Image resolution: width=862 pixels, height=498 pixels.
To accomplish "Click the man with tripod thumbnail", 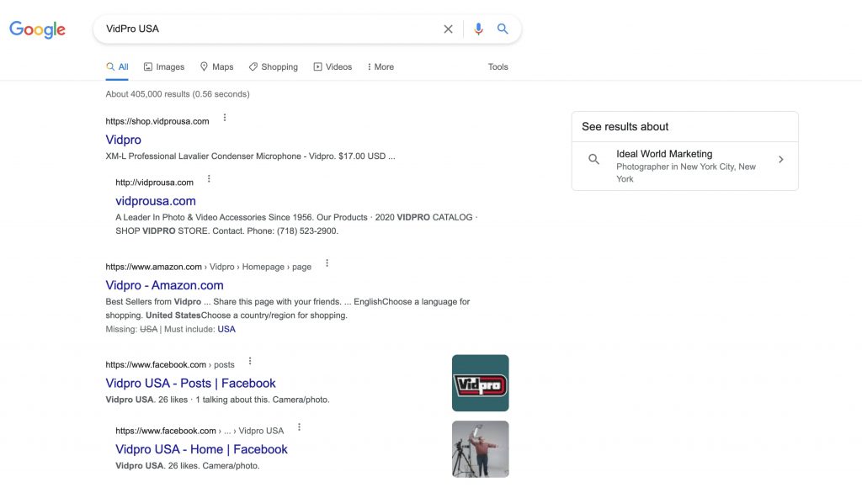I will pyautogui.click(x=481, y=449).
